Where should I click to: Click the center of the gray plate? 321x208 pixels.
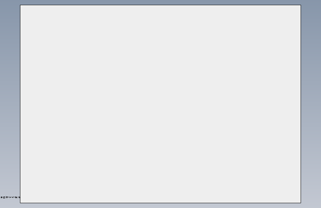click(161, 104)
